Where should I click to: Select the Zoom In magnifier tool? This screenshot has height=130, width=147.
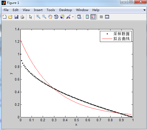pyautogui.click(x=38, y=17)
